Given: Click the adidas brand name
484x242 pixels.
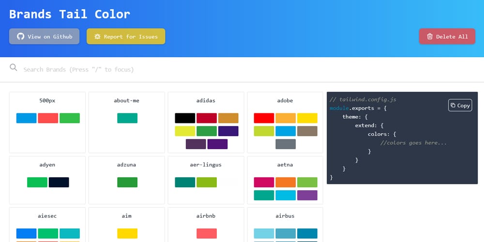Looking at the screenshot, I should pyautogui.click(x=206, y=101).
